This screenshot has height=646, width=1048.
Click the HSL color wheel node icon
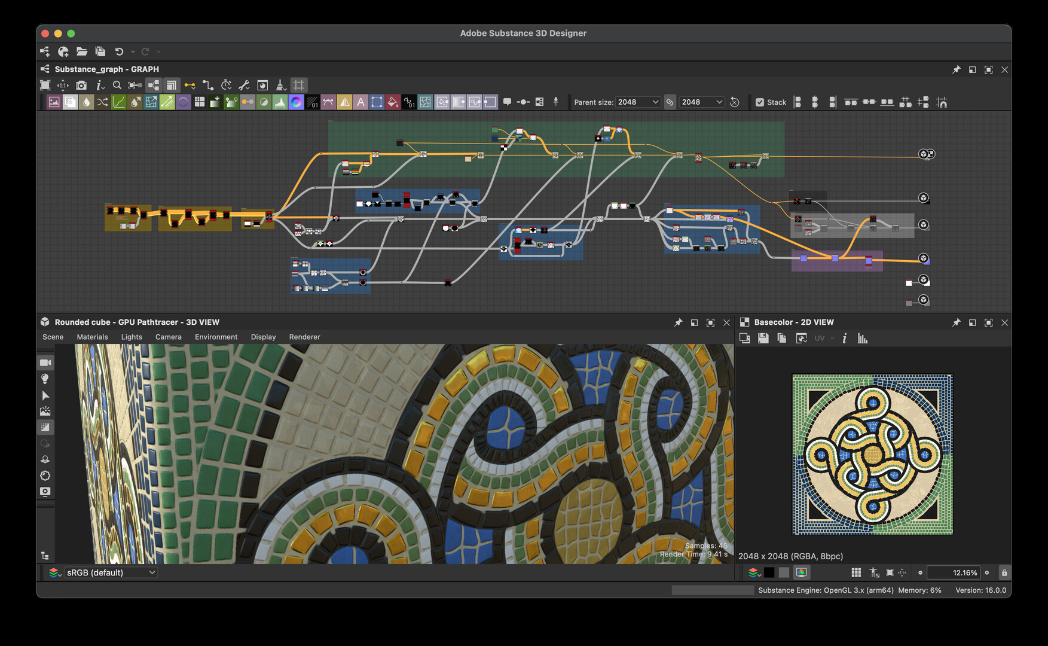296,102
